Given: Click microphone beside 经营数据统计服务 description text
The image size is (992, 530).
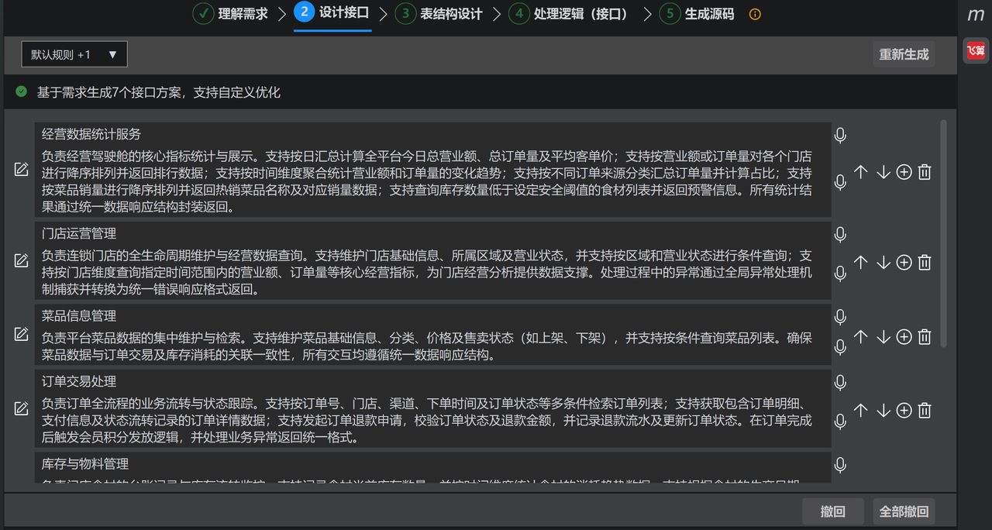Looking at the screenshot, I should point(840,182).
